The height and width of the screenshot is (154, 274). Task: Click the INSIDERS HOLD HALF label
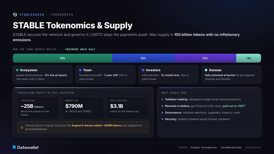[x=80, y=49]
